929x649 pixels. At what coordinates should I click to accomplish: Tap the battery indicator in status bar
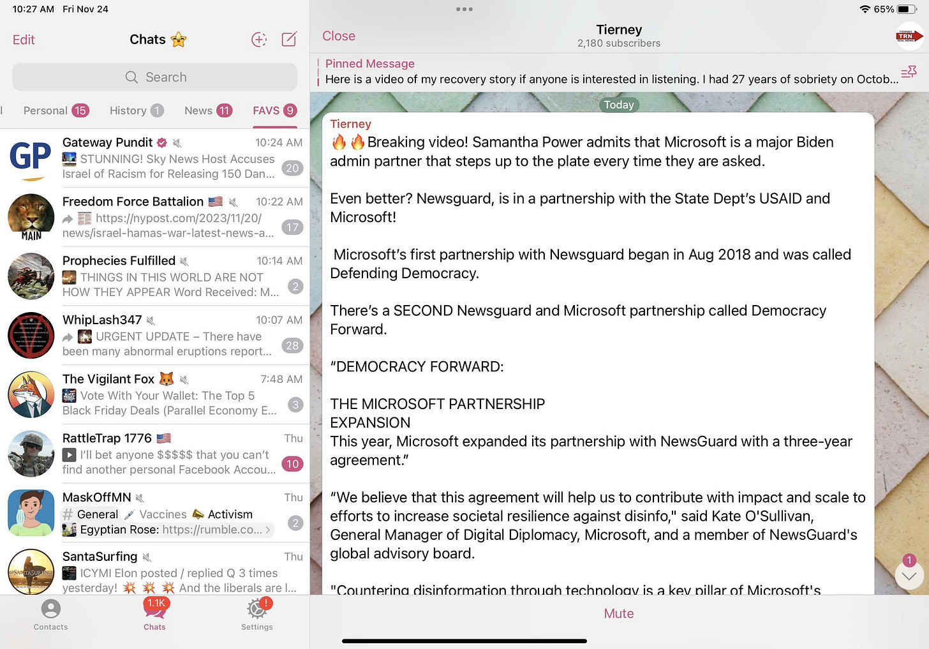(907, 9)
